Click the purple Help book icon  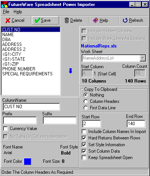point(95,20)
